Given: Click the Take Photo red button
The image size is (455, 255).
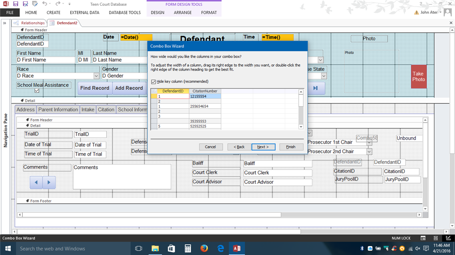Looking at the screenshot, I should pyautogui.click(x=419, y=76).
